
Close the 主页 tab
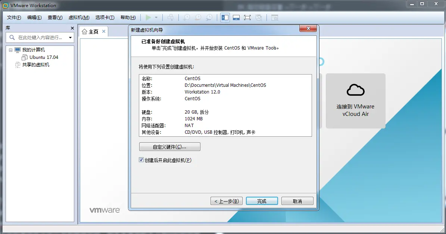pos(104,31)
